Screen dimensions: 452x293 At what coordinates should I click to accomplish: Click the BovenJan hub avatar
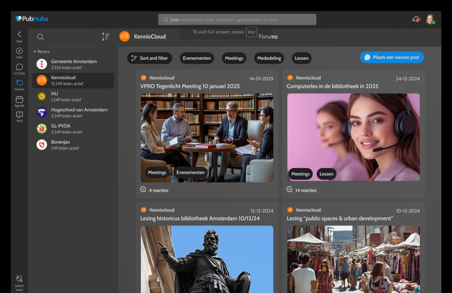pos(42,145)
